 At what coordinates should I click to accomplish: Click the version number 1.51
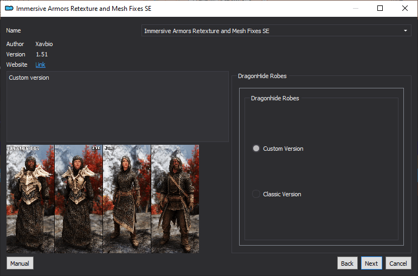(42, 54)
